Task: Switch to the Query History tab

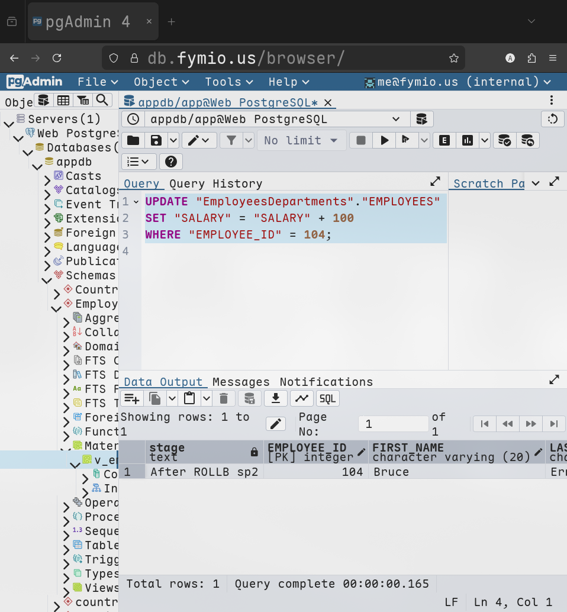Action: (x=215, y=183)
